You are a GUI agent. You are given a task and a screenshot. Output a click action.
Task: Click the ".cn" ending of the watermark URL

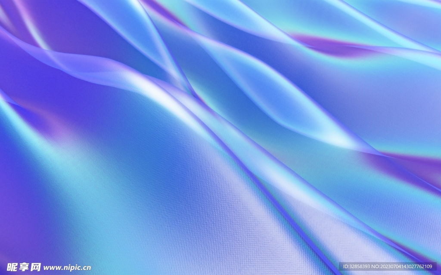pos(86,267)
